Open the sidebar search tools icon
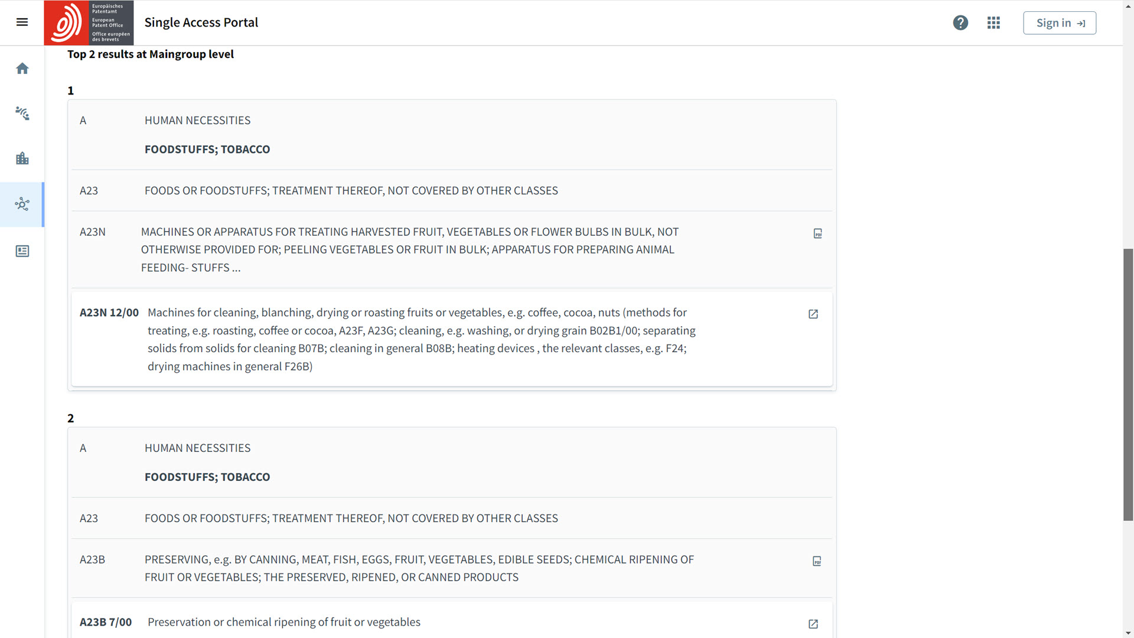Viewport: 1134px width, 638px height. pyautogui.click(x=22, y=113)
